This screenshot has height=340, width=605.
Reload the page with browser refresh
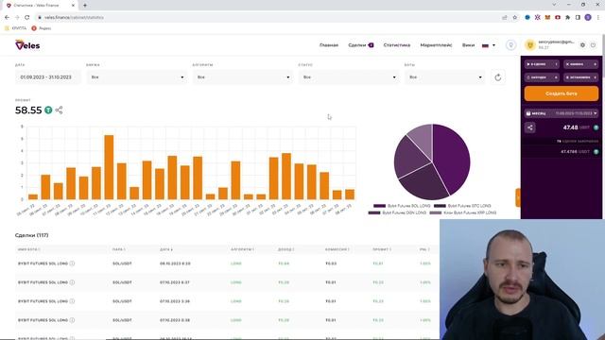(x=27, y=17)
